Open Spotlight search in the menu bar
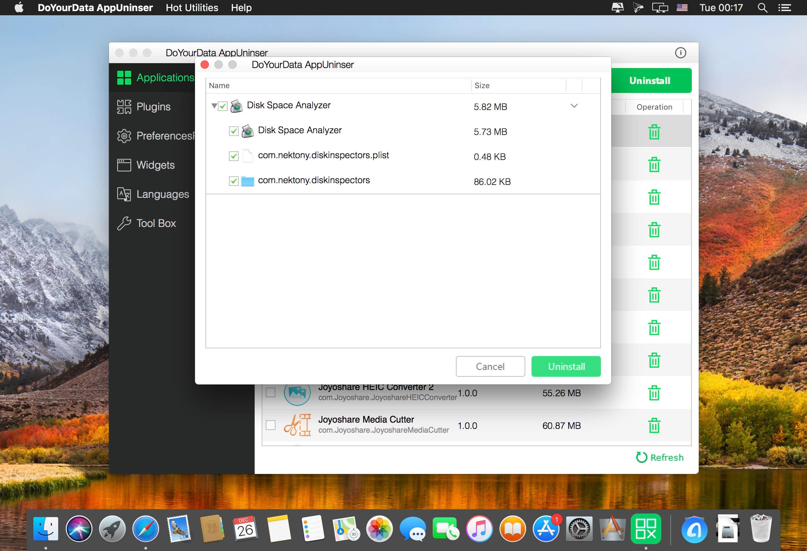The width and height of the screenshot is (807, 551). (762, 8)
